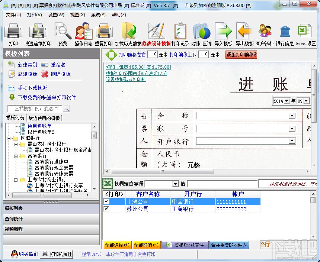Click the template search magnifier button
The image size is (320, 262).
coord(67,109)
